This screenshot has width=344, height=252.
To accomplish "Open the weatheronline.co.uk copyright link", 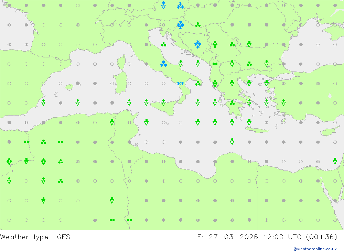I will pyautogui.click(x=315, y=249).
